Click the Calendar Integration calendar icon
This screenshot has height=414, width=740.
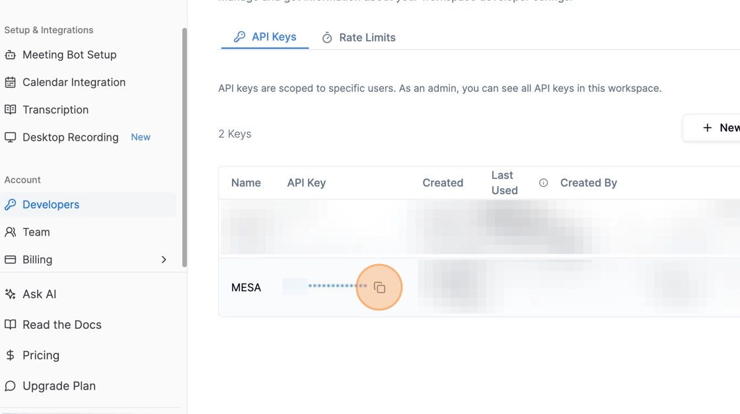point(11,83)
